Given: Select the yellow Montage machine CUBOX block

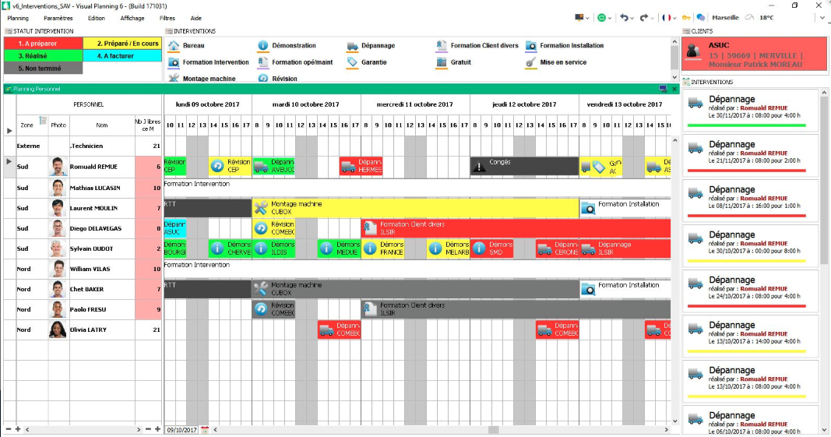Looking at the screenshot, I should (416, 208).
